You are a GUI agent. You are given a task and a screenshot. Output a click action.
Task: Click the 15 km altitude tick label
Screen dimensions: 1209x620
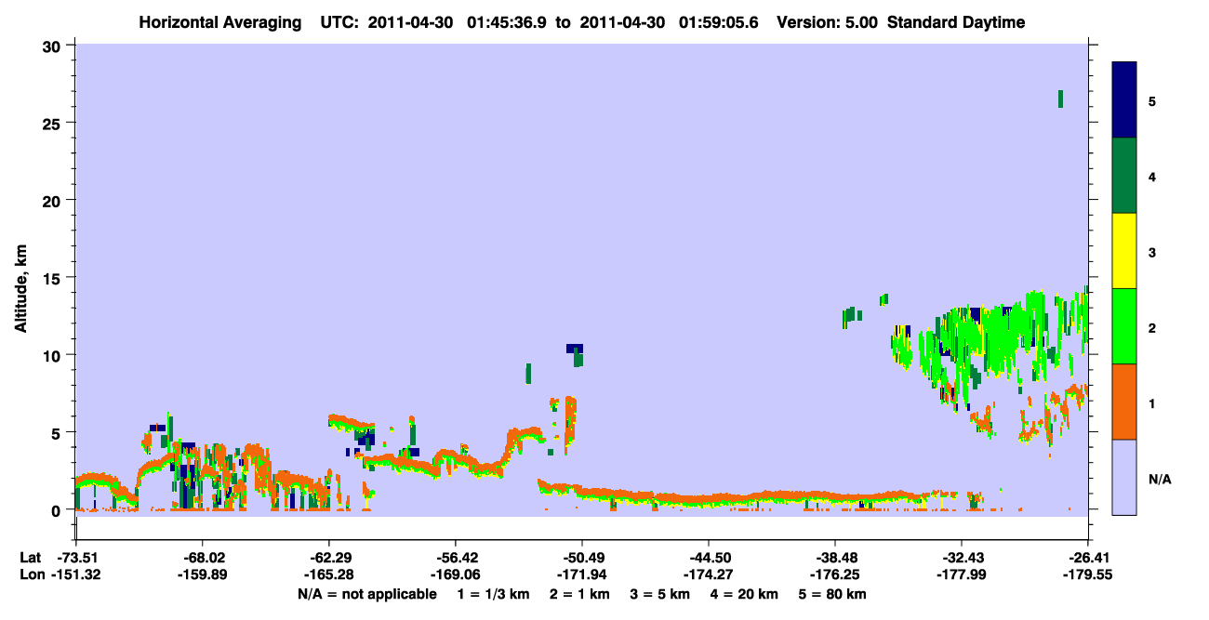pos(53,278)
